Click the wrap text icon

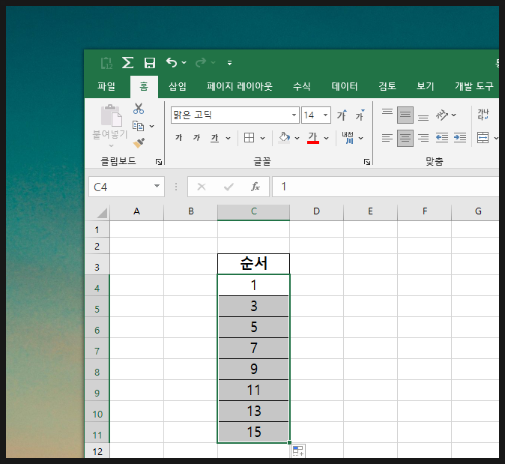[483, 115]
